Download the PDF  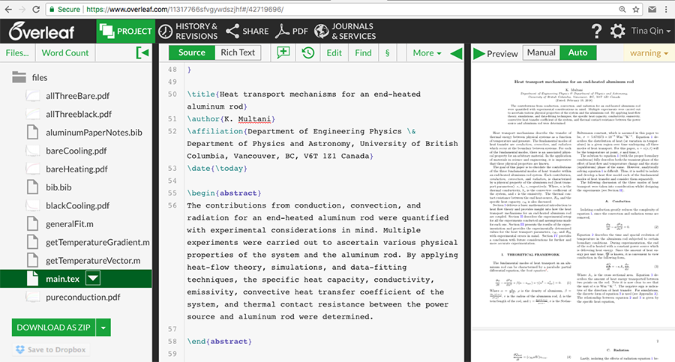[292, 31]
